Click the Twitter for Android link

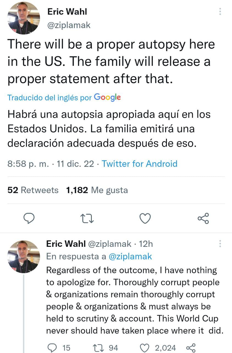140,164
